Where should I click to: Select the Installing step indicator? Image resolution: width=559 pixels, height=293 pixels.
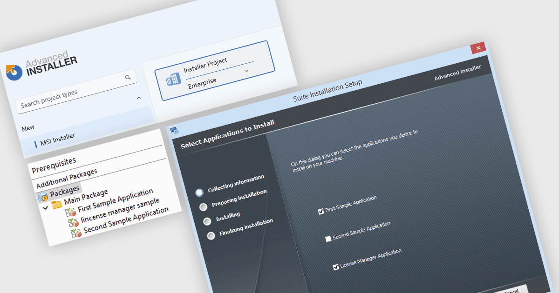click(207, 221)
